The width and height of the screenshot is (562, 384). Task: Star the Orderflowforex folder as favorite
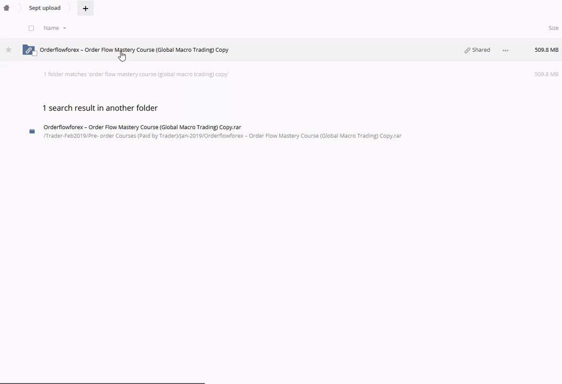pos(9,50)
